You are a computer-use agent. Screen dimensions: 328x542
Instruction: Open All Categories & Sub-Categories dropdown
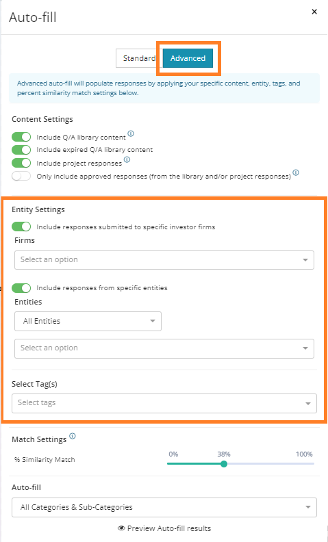164,507
